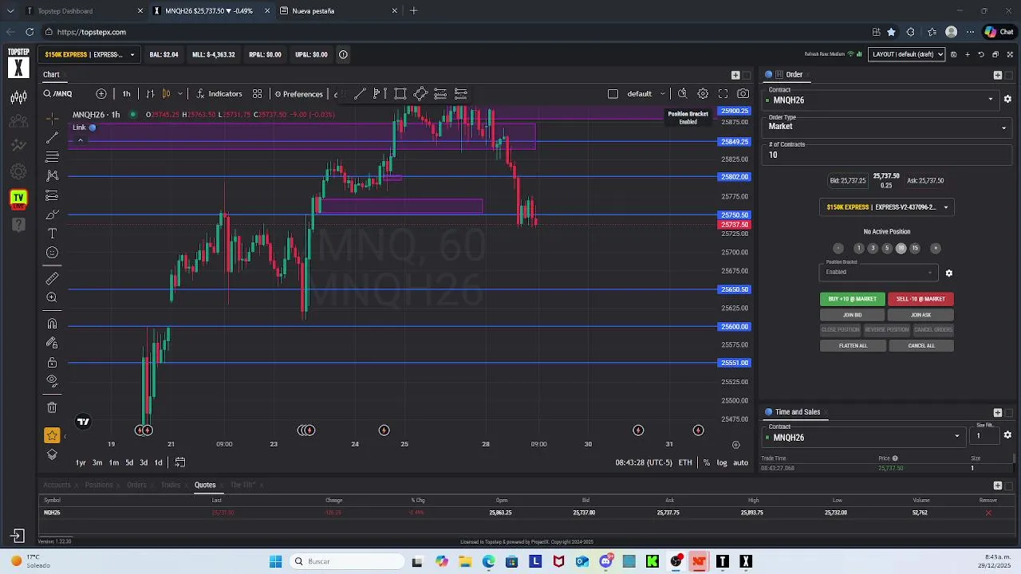Click the number of Contracts input field
1021x574 pixels.
pos(887,155)
